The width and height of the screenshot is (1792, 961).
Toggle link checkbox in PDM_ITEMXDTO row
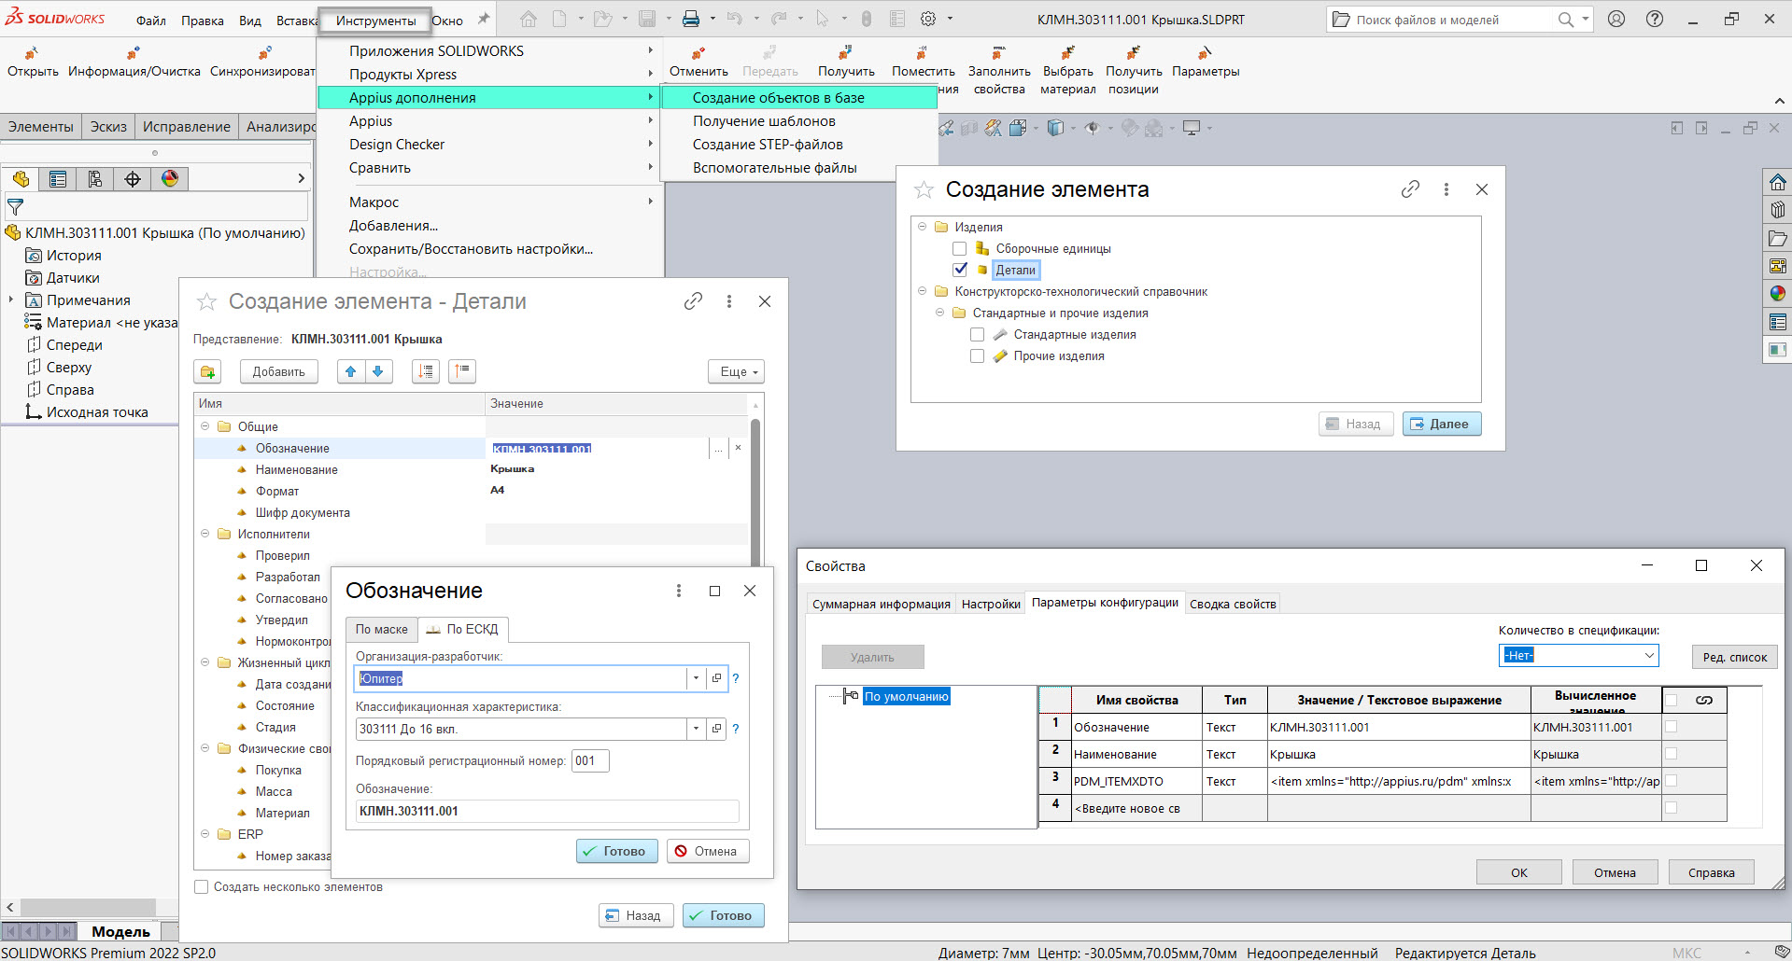[x=1671, y=781]
